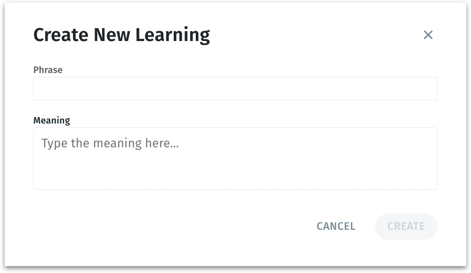This screenshot has width=471, height=273.
Task: Click the Meaning field label
Action: click(x=51, y=121)
